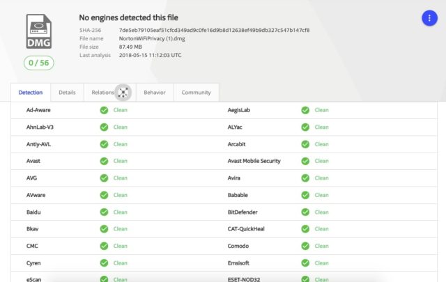Click the Clean result for AVG

tap(121, 178)
